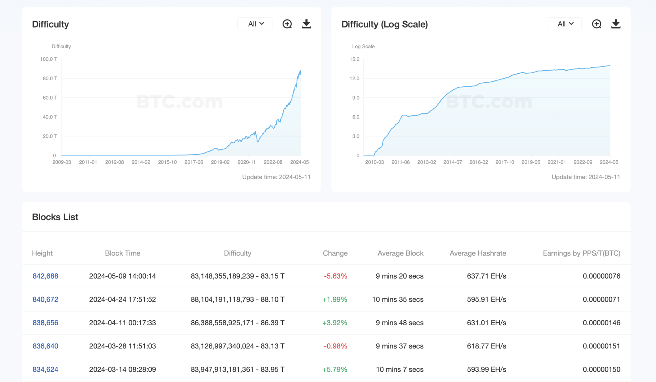656x382 pixels.
Task: Open block height 838,656 link
Action: click(x=45, y=323)
